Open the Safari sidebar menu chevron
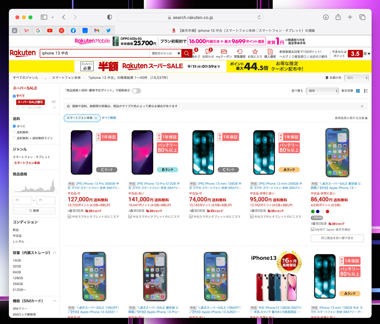Screen dimensions: 380x324 click(53, 17)
